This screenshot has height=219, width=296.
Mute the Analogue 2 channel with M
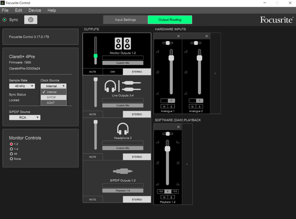click(192, 106)
